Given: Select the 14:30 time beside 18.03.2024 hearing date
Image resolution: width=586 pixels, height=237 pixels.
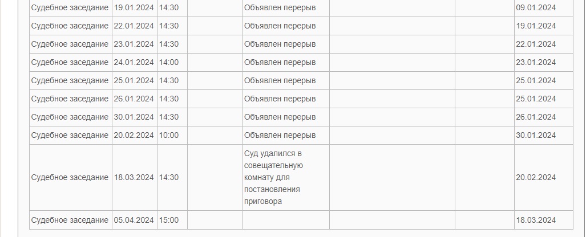Looking at the screenshot, I should point(169,178).
